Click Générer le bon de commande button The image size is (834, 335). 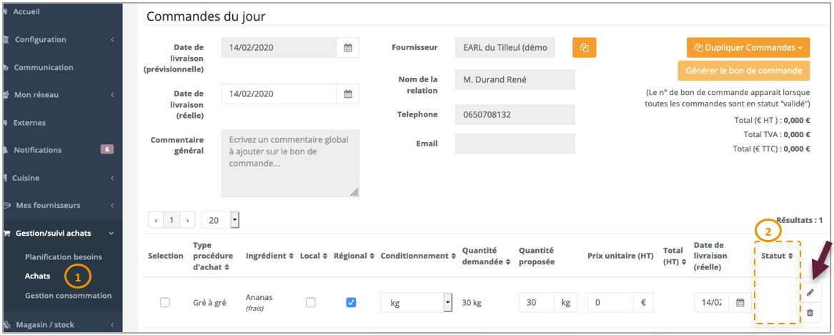pyautogui.click(x=743, y=71)
